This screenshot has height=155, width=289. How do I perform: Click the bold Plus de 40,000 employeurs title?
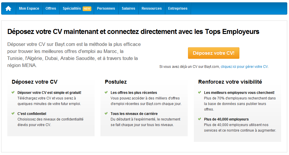(226, 119)
